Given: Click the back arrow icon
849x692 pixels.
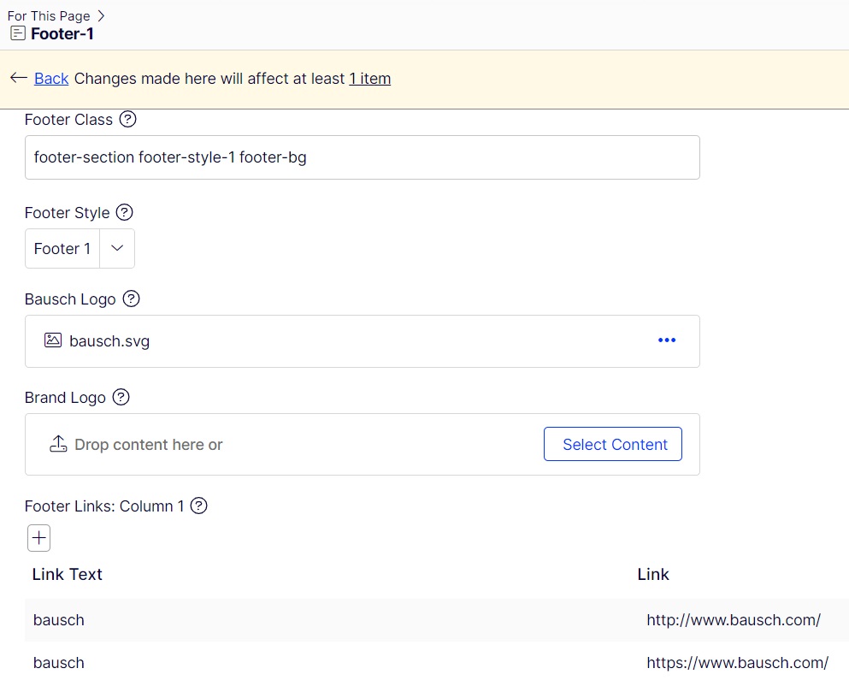Looking at the screenshot, I should point(18,78).
